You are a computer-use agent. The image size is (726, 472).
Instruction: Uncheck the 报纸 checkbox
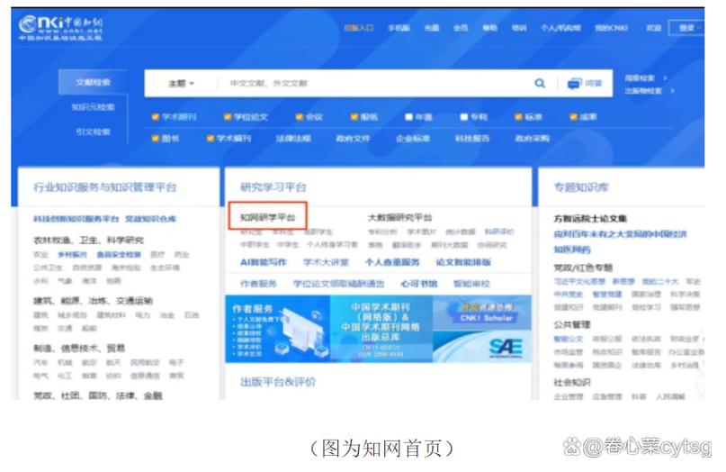pyautogui.click(x=354, y=117)
